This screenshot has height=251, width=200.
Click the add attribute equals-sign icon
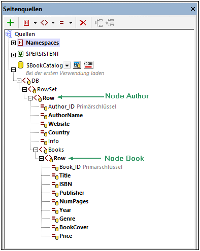62,22
